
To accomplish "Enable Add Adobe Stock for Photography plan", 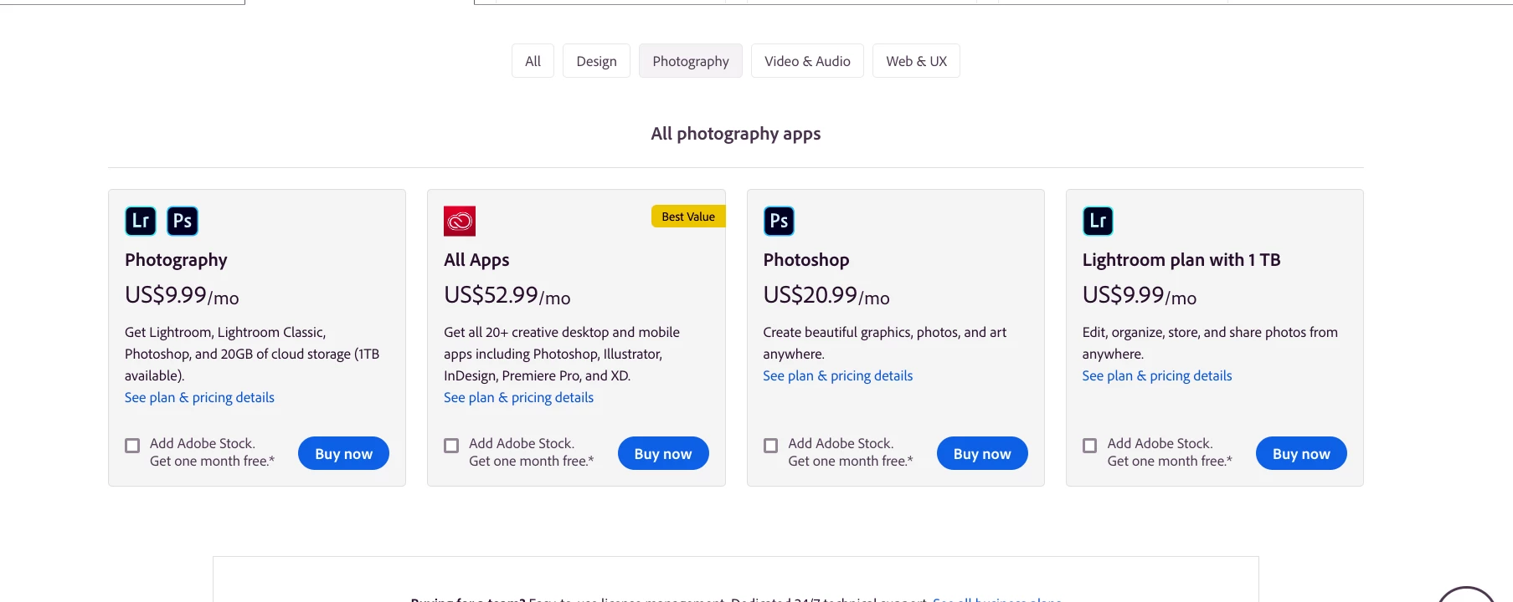I will point(132,446).
